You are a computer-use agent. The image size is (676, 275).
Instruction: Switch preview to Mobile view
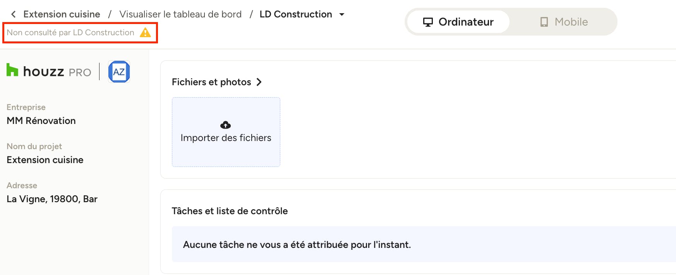click(564, 22)
